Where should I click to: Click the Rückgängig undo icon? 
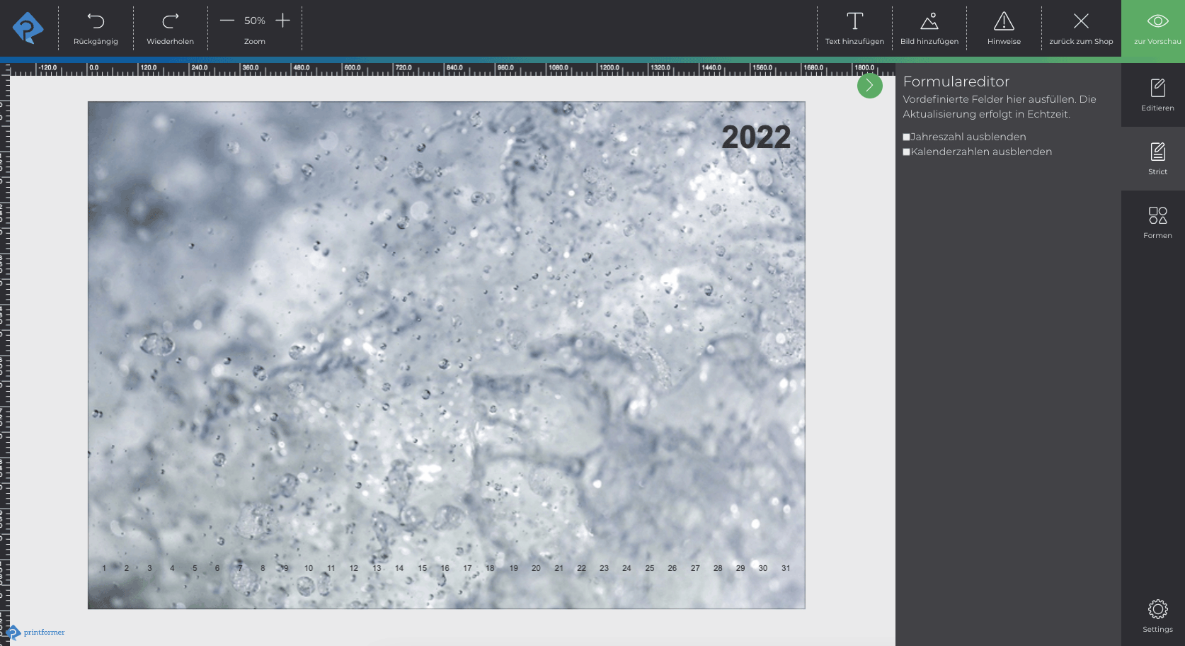96,21
